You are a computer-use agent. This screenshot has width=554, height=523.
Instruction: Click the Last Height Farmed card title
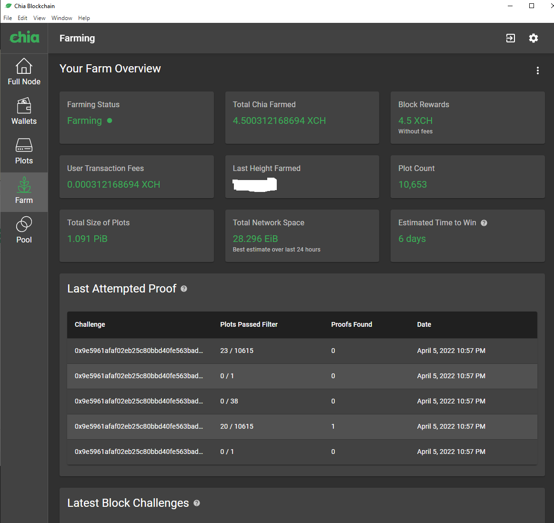point(266,169)
